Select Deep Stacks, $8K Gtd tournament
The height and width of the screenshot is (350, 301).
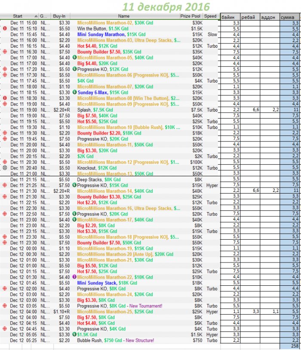point(99,179)
